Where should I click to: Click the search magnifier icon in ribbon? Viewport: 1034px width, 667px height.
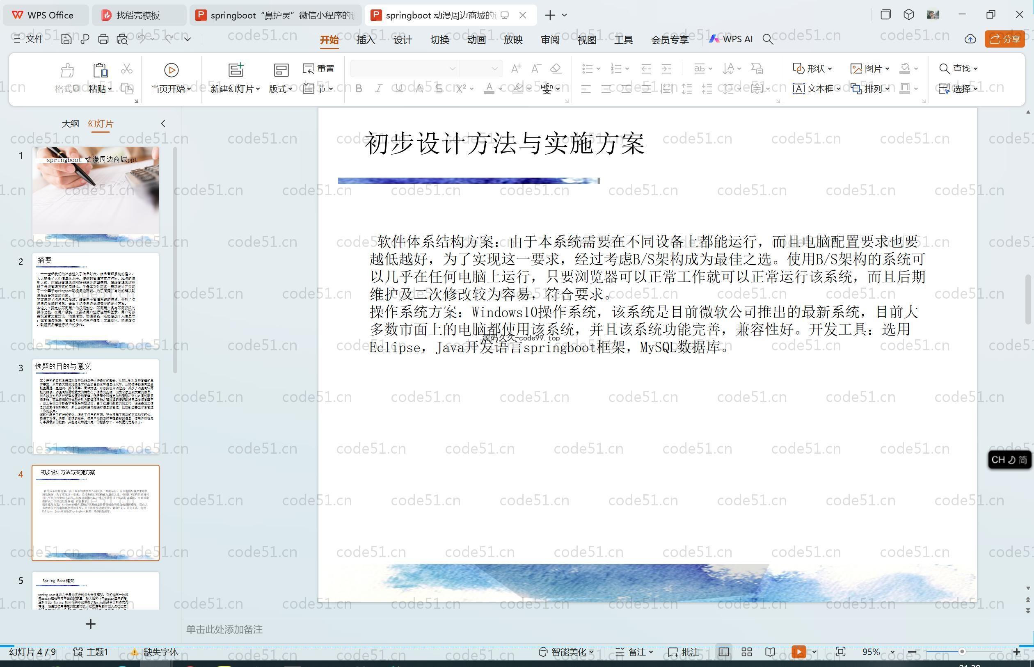(x=768, y=39)
